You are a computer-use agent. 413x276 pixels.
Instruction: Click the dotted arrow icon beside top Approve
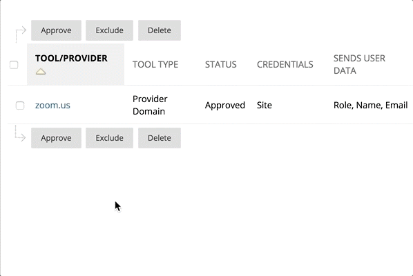pyautogui.click(x=21, y=34)
